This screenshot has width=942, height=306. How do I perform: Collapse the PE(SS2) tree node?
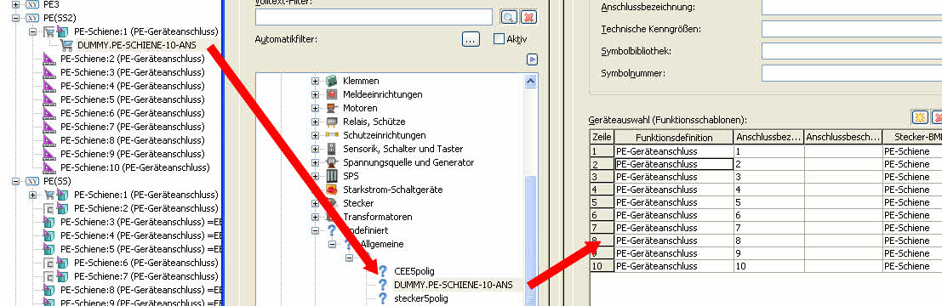15,17
